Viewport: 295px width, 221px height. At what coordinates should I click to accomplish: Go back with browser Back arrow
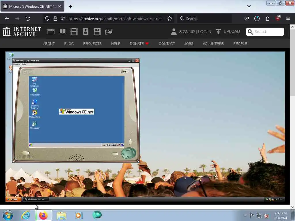7,19
